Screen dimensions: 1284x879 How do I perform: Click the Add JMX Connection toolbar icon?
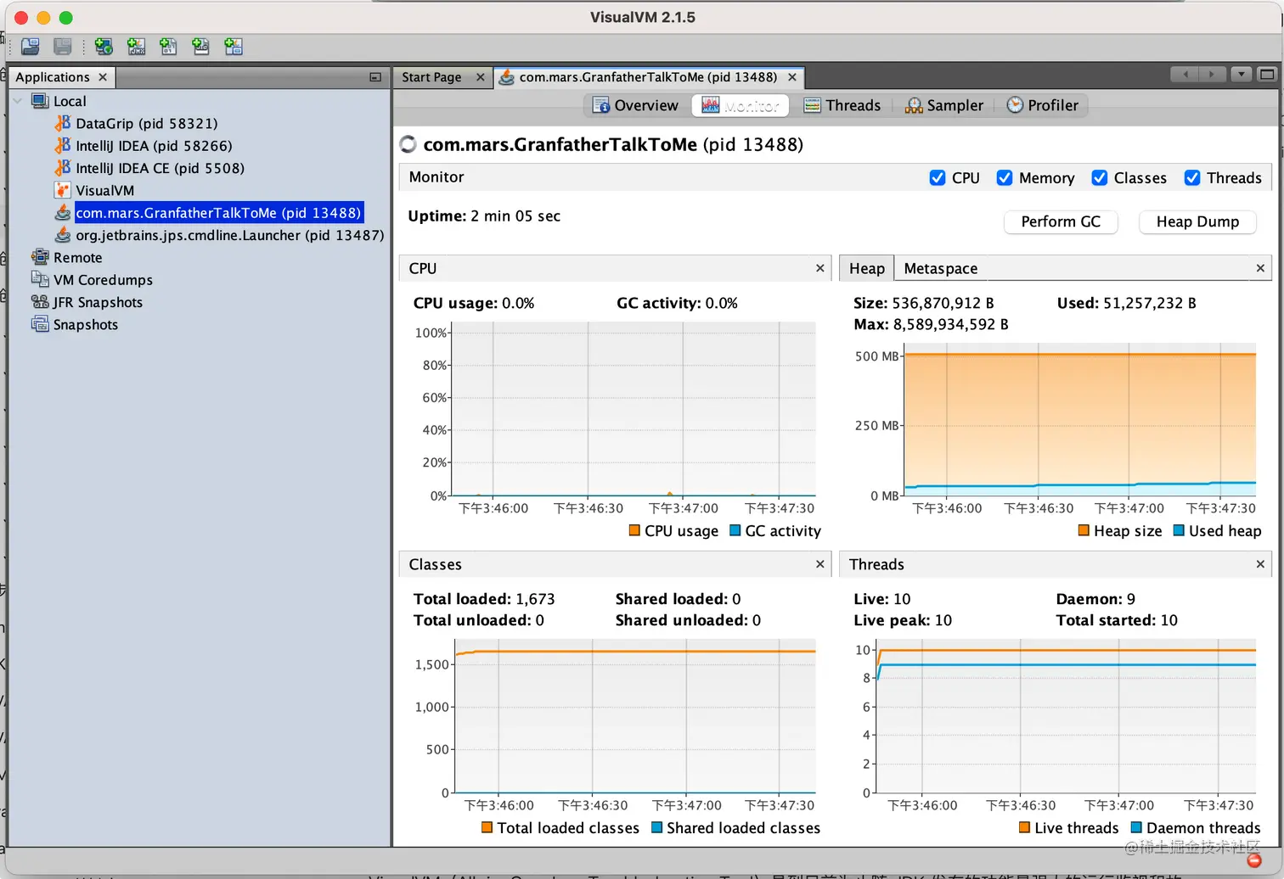pos(136,47)
